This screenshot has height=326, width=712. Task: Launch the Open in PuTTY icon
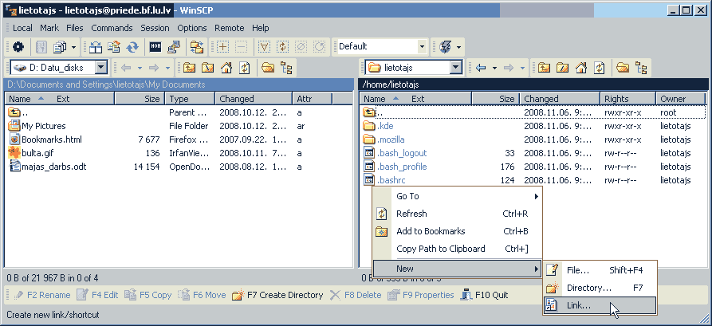point(174,46)
